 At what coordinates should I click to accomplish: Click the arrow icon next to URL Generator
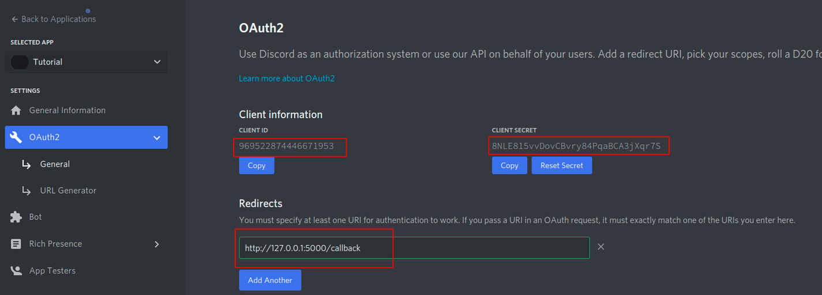point(26,191)
